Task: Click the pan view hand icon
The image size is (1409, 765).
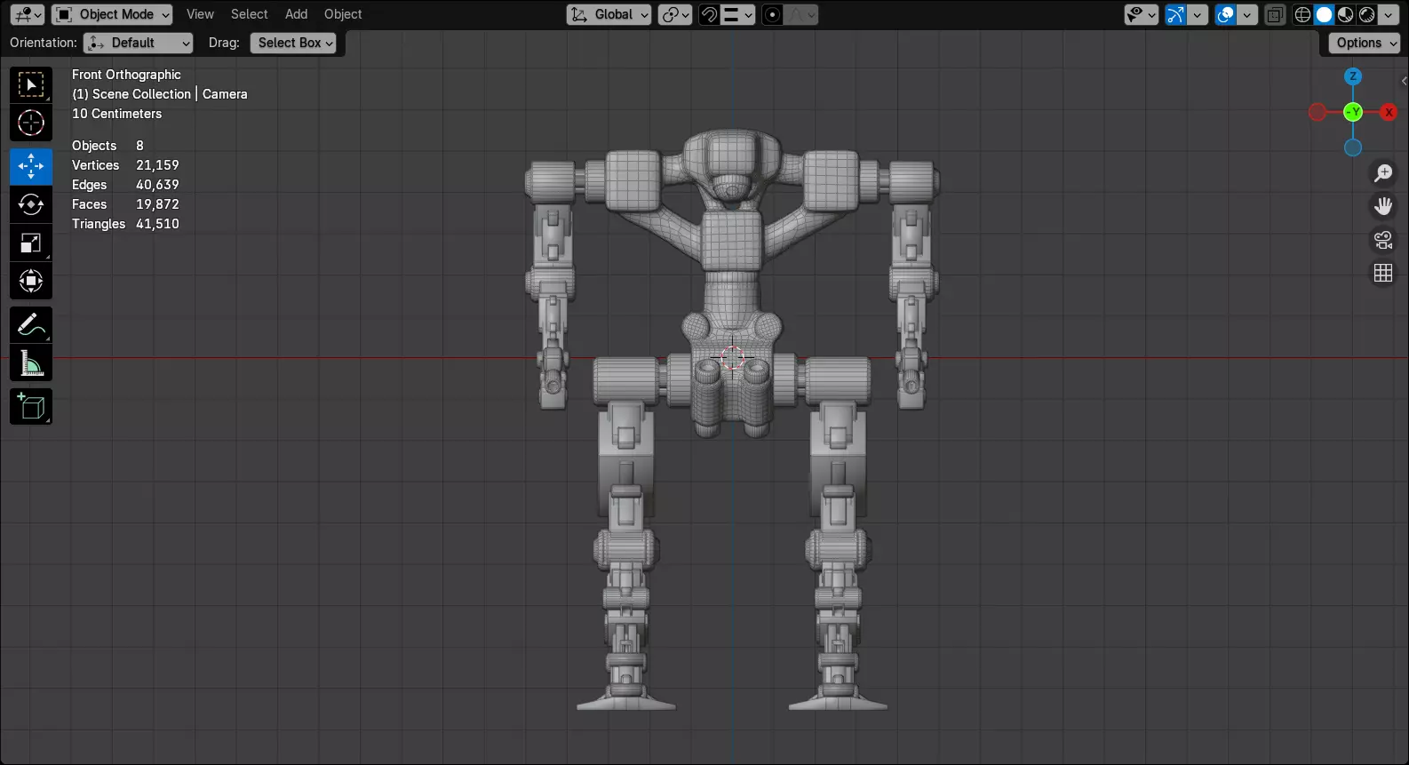Action: pos(1383,206)
